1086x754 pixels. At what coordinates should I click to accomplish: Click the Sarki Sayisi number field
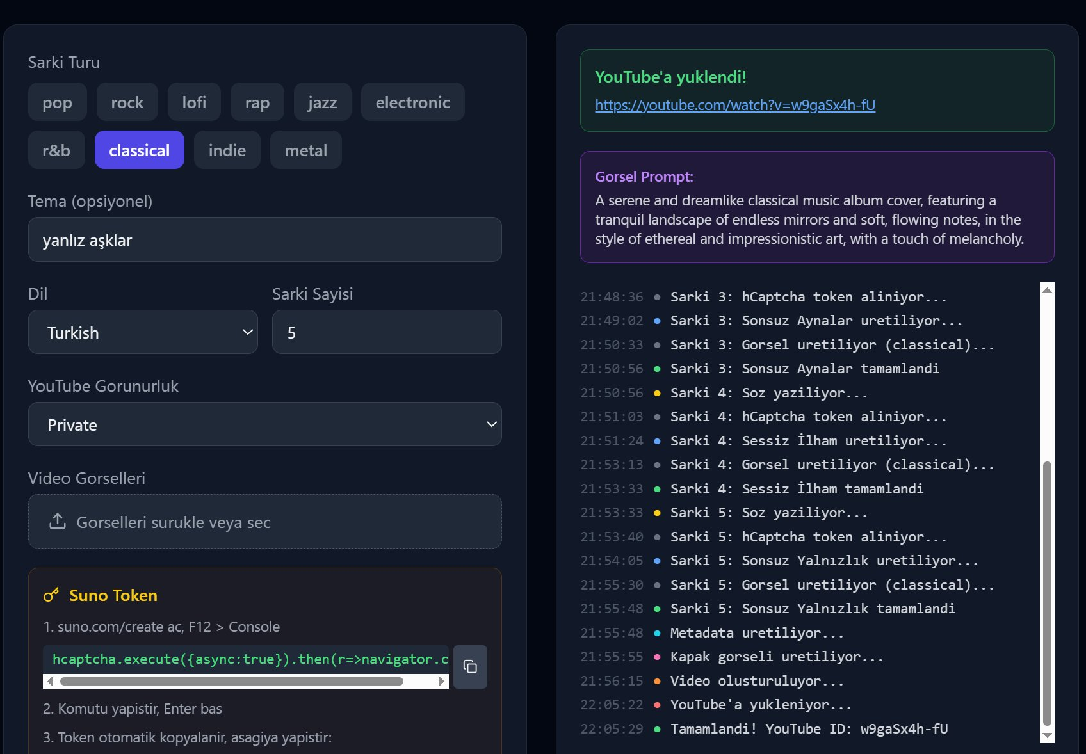(x=387, y=332)
